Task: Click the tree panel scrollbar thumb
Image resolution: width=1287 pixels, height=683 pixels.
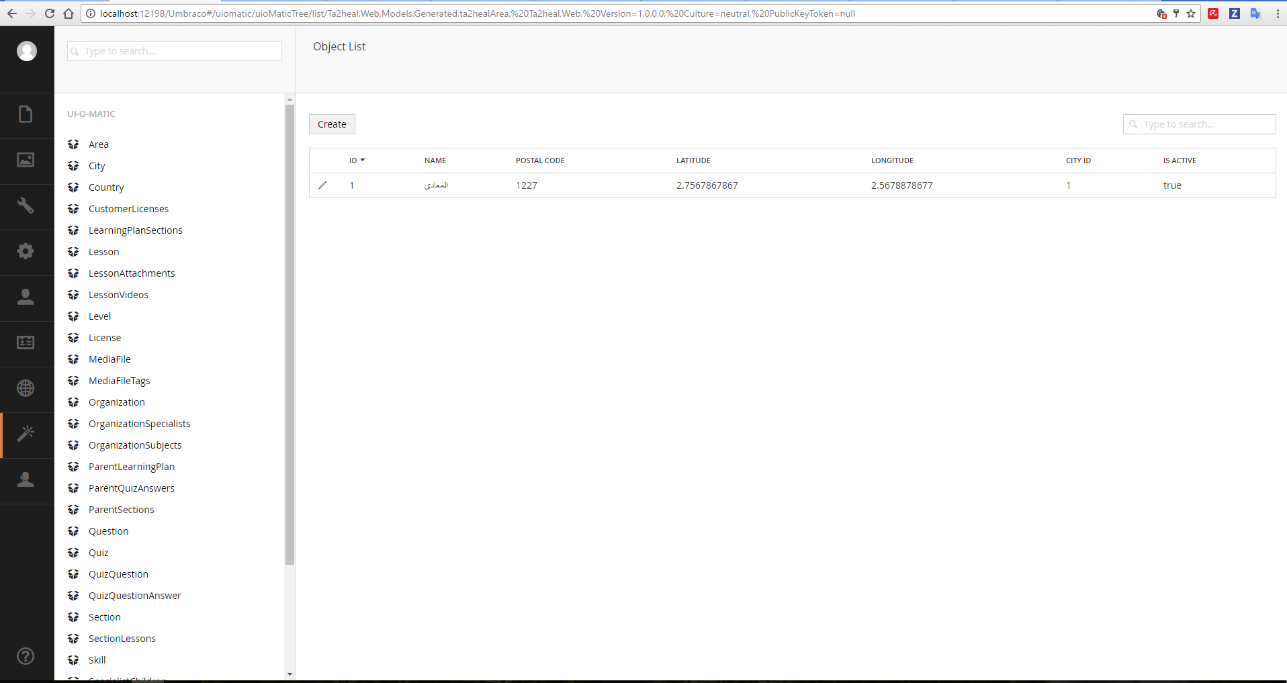Action: 290,334
